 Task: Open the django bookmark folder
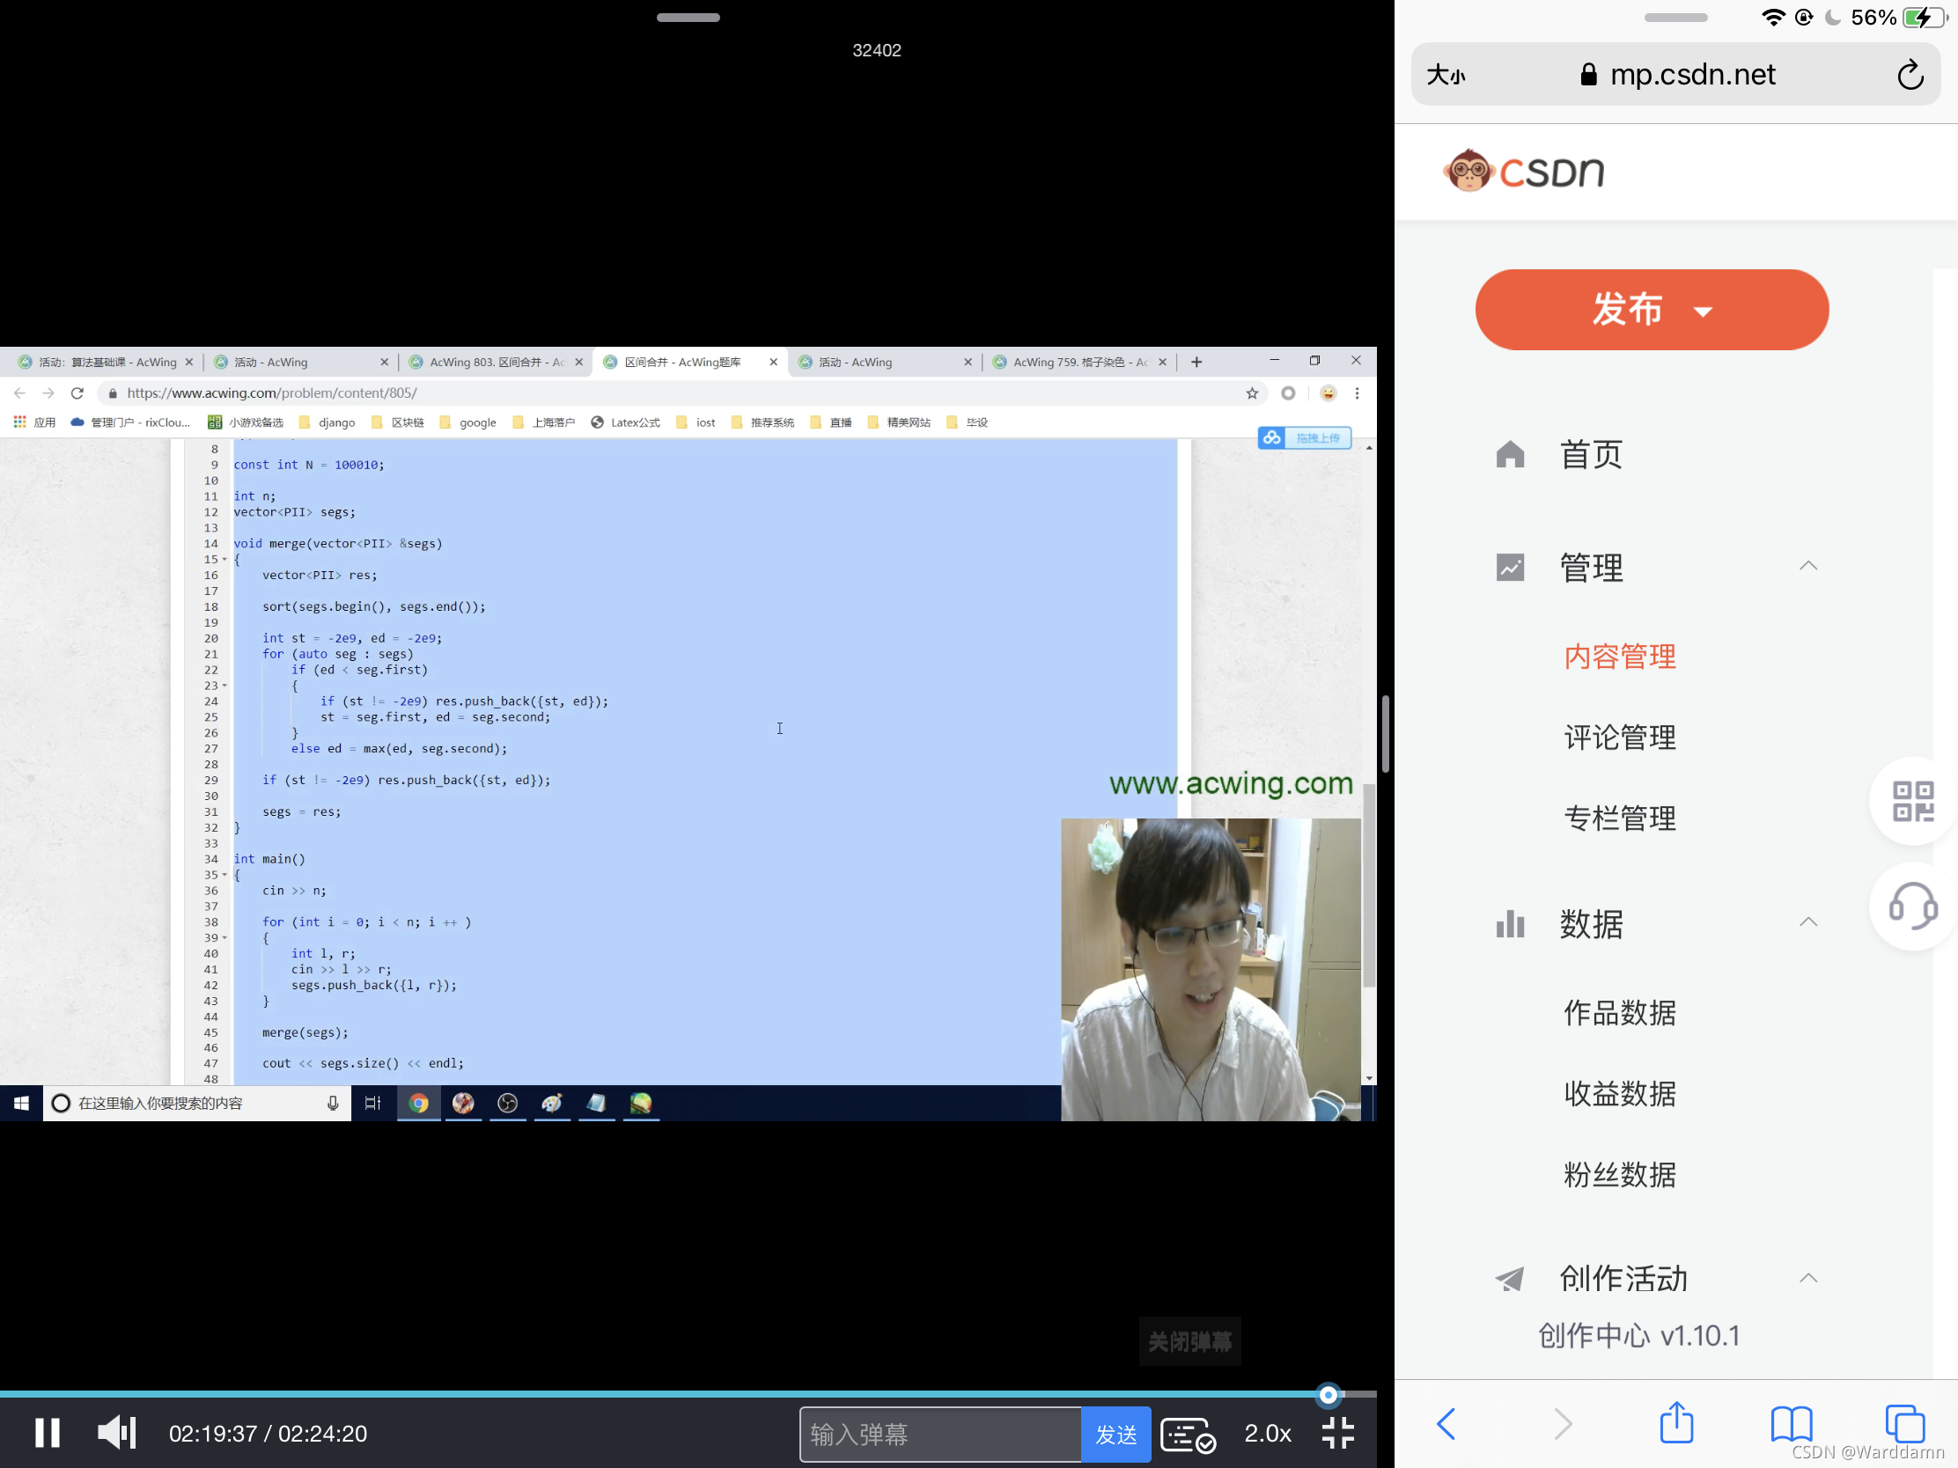(x=328, y=422)
